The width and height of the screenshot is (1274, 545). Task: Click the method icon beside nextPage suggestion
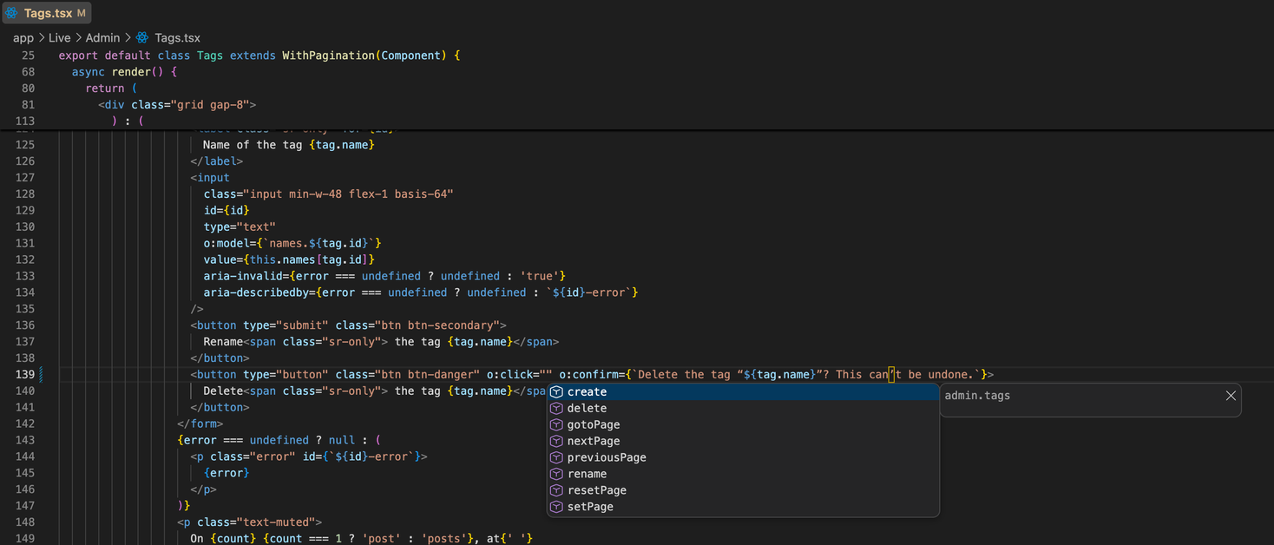point(557,442)
